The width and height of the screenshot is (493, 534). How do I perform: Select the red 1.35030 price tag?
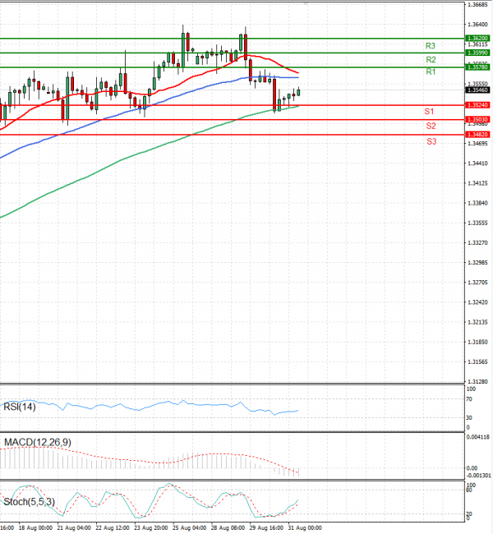pos(477,120)
